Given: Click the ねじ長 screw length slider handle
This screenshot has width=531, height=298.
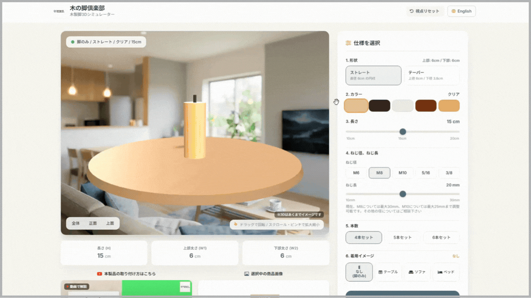Looking at the screenshot, I should (x=403, y=194).
